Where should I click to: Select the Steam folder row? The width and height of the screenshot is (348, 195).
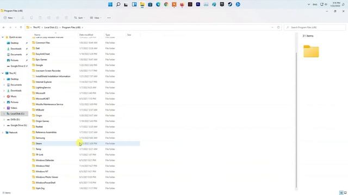pos(86,144)
